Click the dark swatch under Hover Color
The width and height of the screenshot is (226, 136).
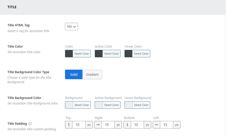[x=128, y=54]
